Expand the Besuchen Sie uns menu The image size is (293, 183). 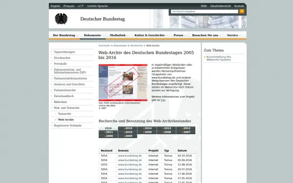(206, 35)
